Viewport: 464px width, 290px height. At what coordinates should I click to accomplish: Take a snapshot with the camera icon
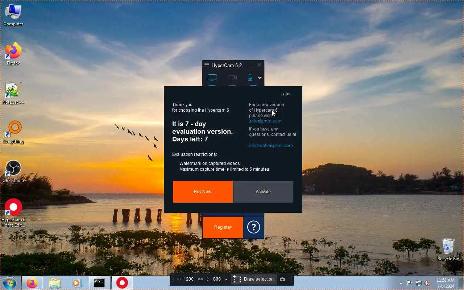point(282,279)
